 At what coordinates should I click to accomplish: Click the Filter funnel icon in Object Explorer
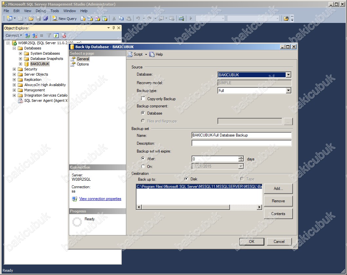(49, 35)
